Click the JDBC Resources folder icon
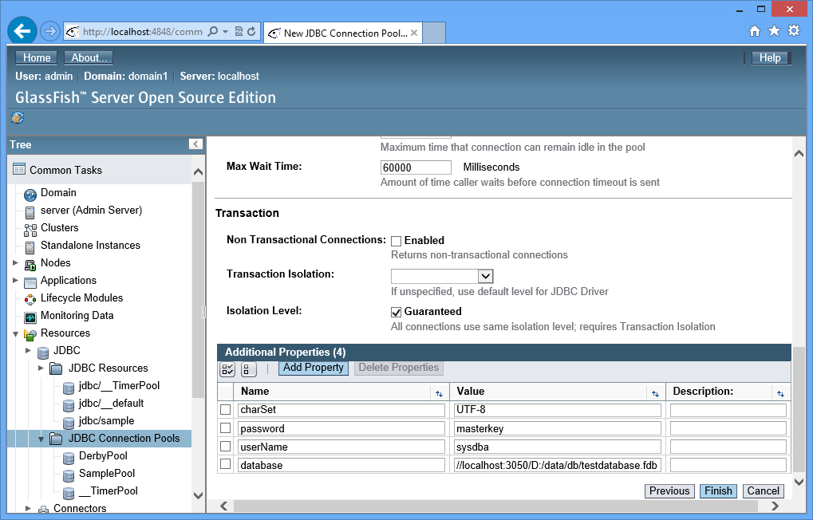 tap(56, 368)
